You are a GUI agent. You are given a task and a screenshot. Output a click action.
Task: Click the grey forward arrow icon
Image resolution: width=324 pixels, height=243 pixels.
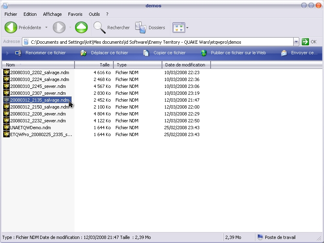(59, 27)
